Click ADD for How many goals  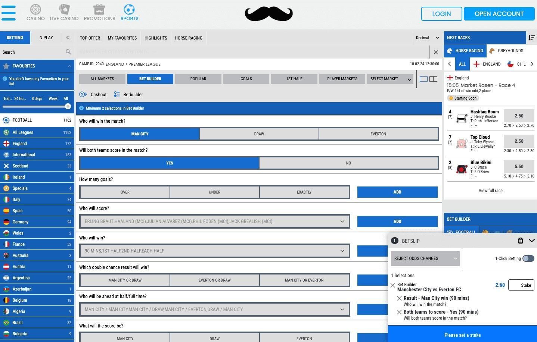(x=397, y=192)
